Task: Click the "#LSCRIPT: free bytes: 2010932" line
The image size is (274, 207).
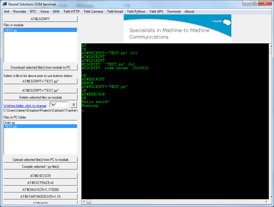Action: click(x=115, y=68)
